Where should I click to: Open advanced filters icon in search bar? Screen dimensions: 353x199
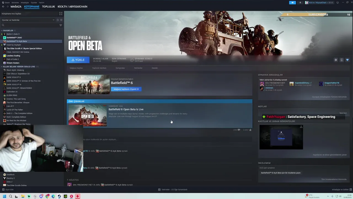pos(61,25)
